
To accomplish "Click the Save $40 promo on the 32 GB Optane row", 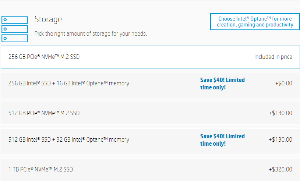I will [222, 140].
